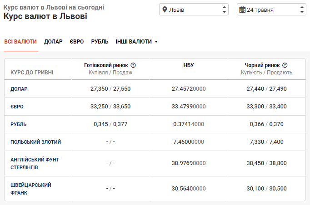Click the help icon next to Готівковий ринок

click(x=133, y=65)
